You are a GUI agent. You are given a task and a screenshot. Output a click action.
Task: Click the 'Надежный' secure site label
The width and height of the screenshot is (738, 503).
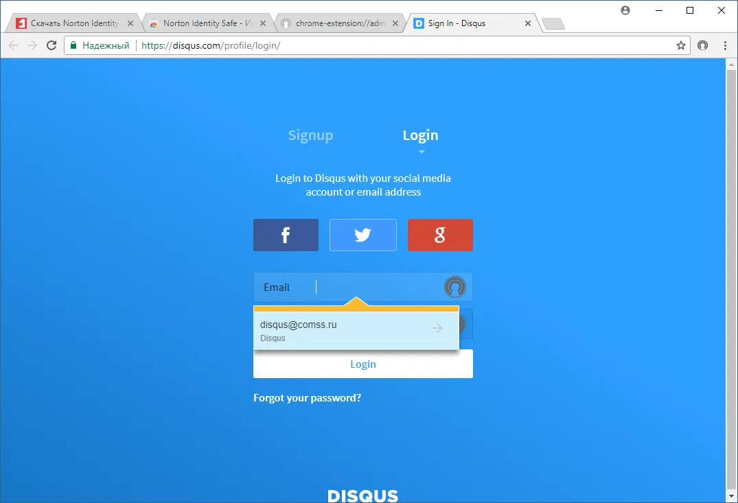[106, 45]
